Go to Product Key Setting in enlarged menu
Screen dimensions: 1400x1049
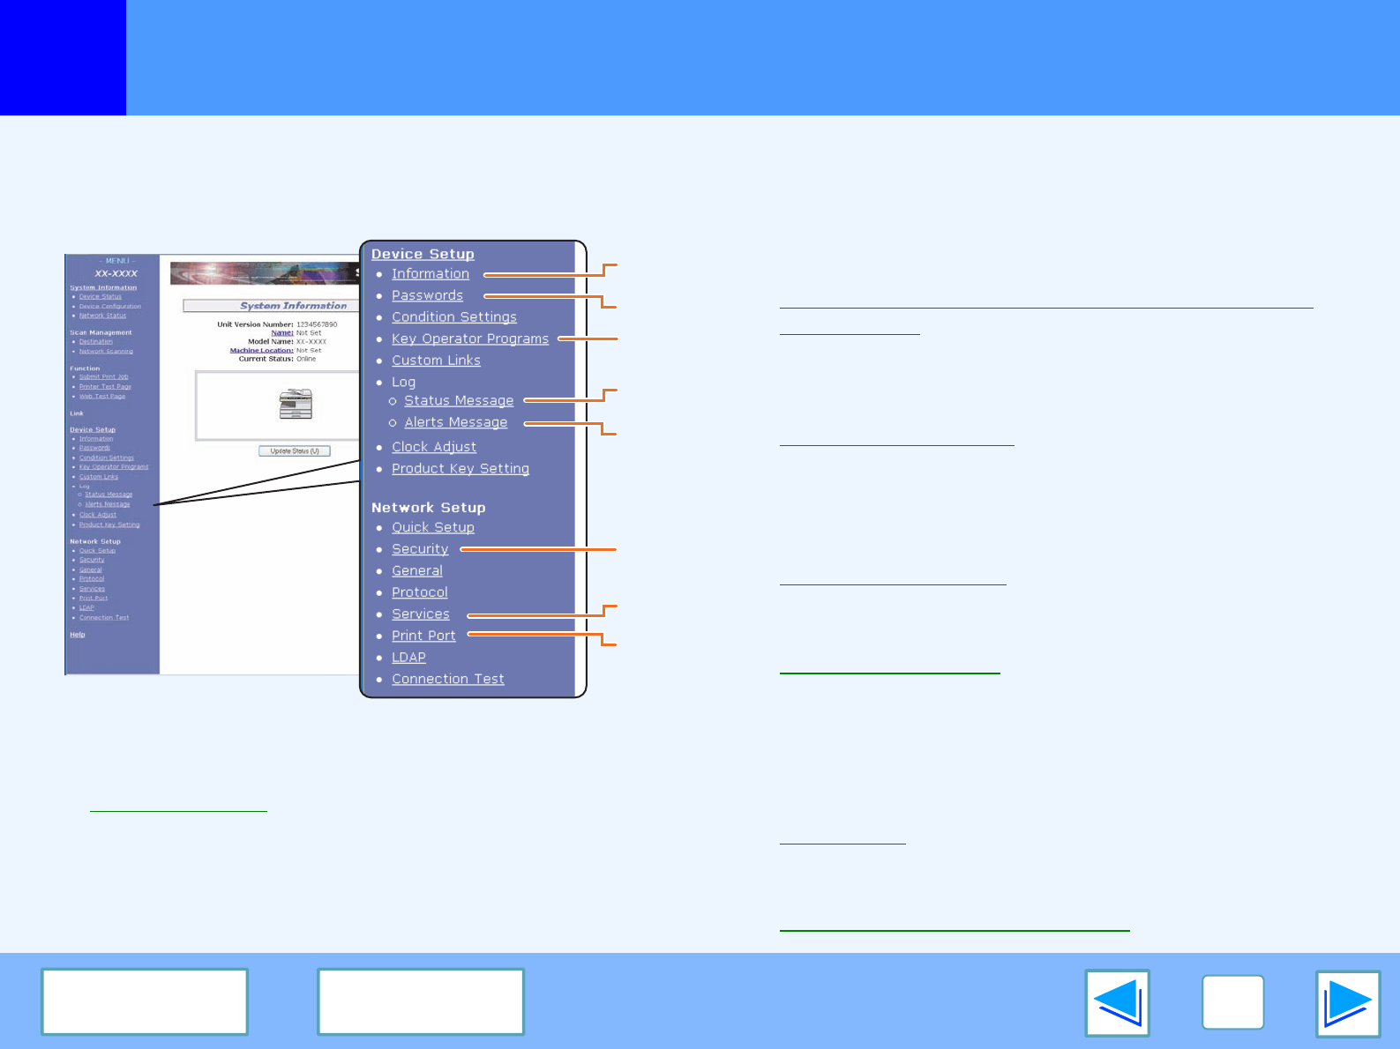[x=460, y=469]
